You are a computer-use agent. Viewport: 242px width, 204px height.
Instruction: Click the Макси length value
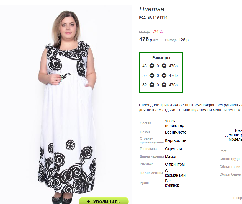[171, 156]
